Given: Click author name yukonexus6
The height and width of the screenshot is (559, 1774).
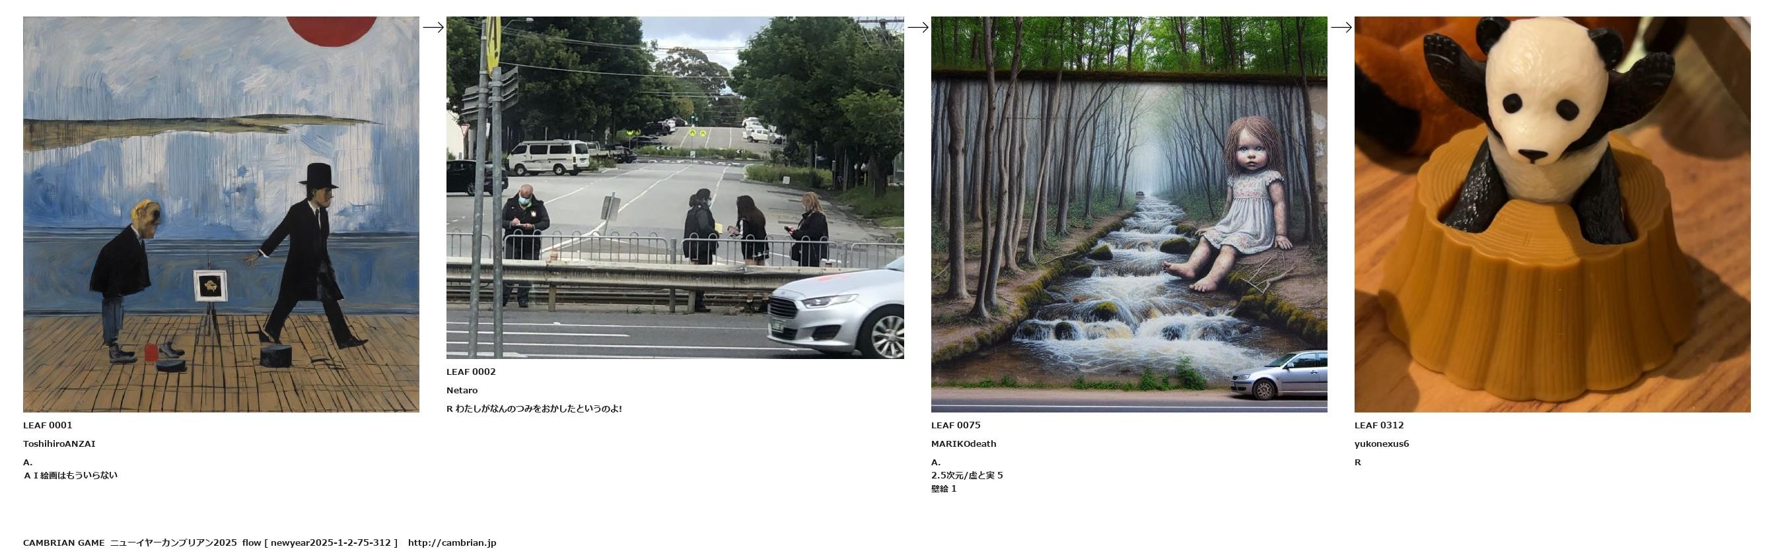Looking at the screenshot, I should click(1382, 444).
